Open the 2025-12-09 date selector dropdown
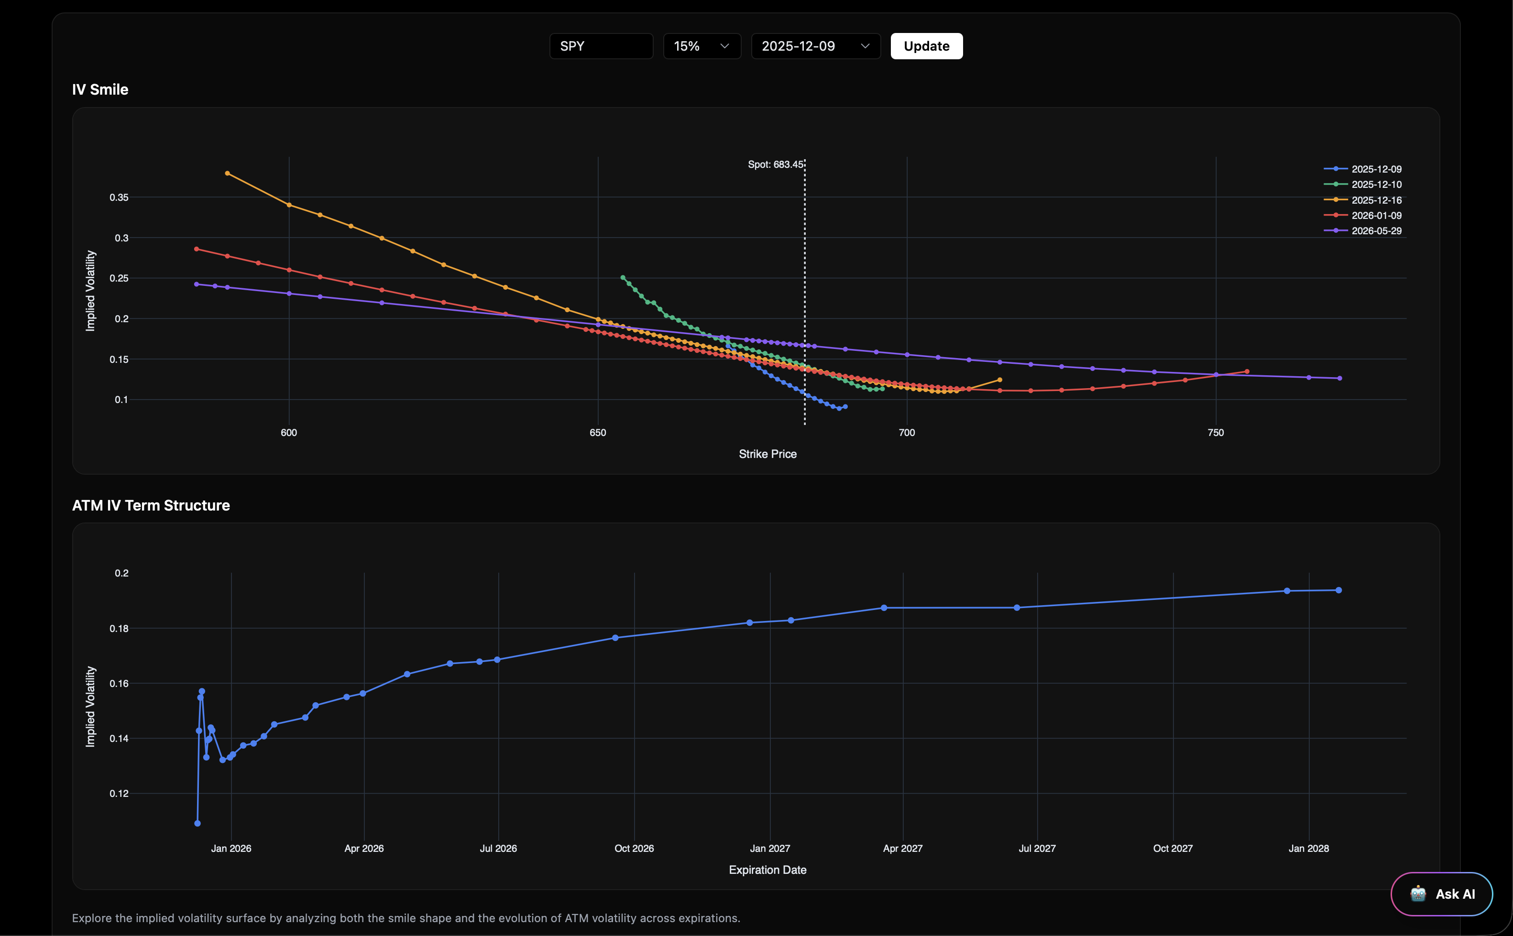The width and height of the screenshot is (1513, 936). (x=815, y=46)
